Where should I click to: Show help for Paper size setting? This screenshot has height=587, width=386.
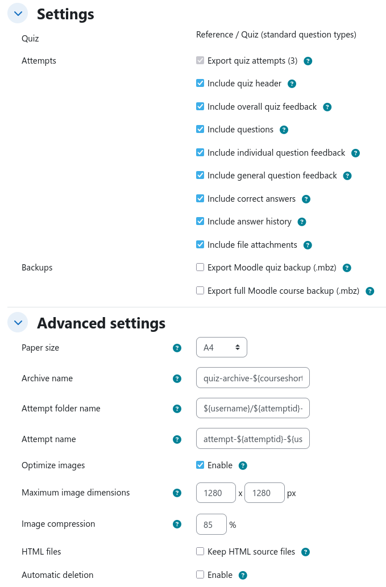(x=177, y=348)
